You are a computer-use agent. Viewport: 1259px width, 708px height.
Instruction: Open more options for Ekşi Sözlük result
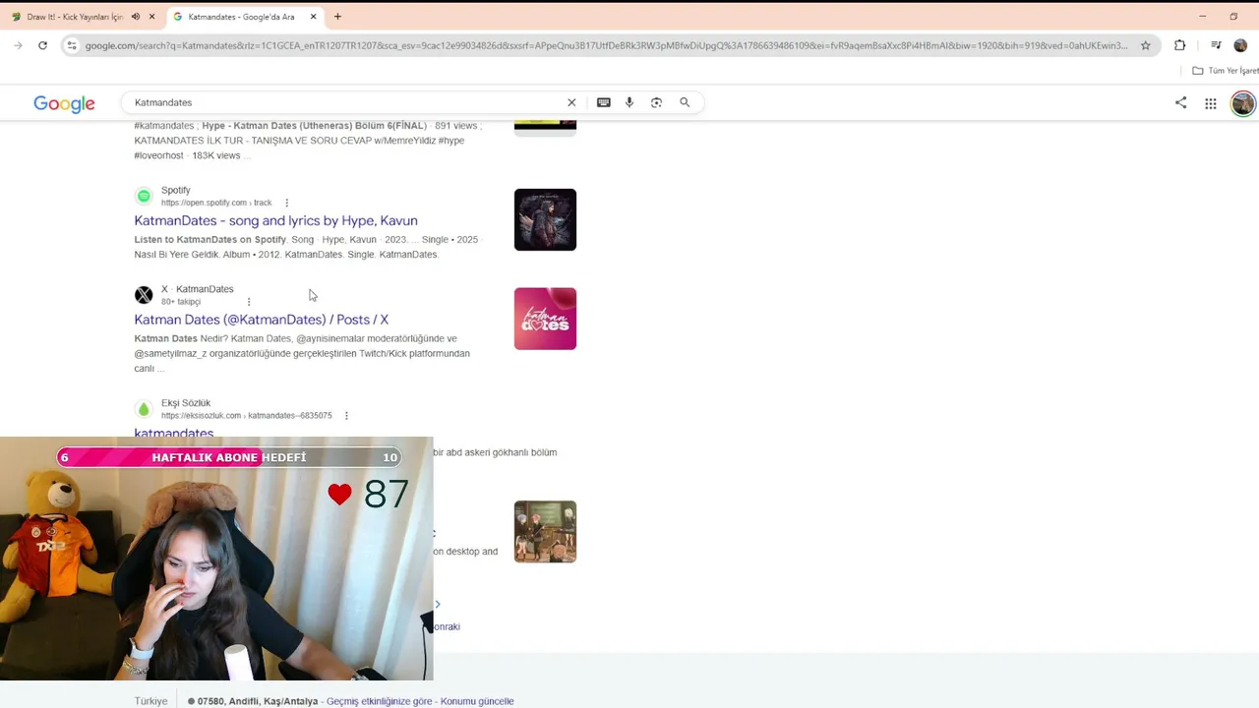(x=346, y=416)
